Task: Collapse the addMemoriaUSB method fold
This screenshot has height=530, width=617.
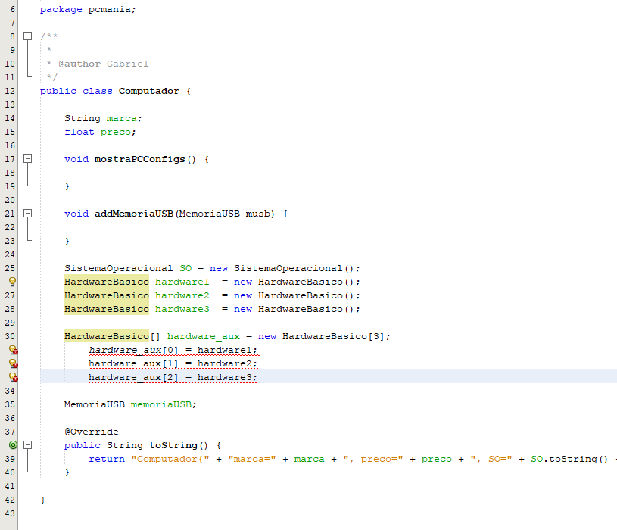Action: [27, 214]
